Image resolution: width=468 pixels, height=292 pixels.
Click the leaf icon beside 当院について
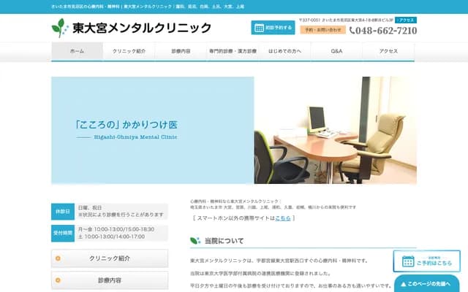195,240
